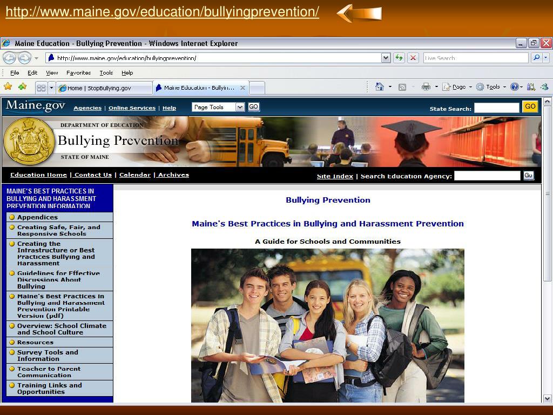
Task: Click the GO button next to Page Tools
Action: coord(254,106)
